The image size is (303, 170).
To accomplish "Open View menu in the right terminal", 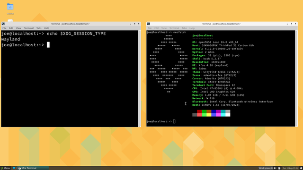I will coord(164,28).
